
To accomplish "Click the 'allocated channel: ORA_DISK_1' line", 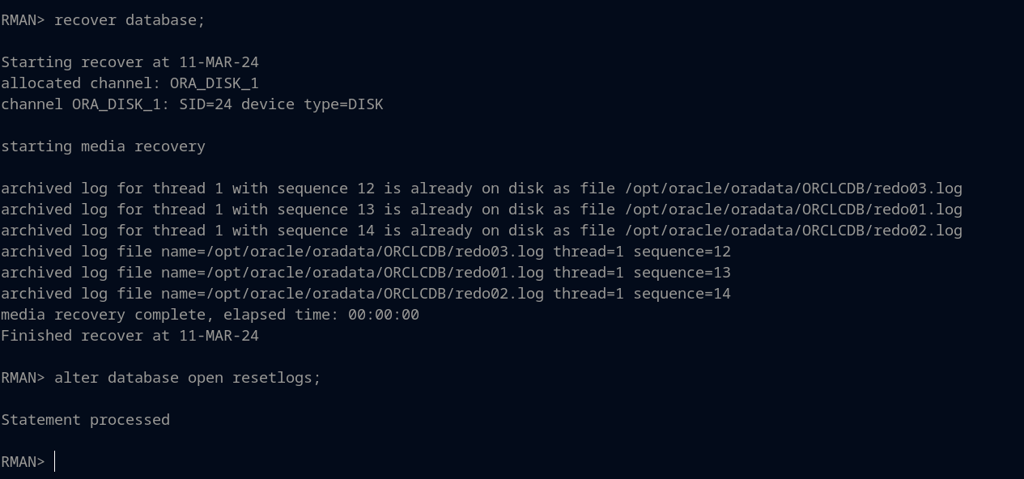I will [130, 83].
